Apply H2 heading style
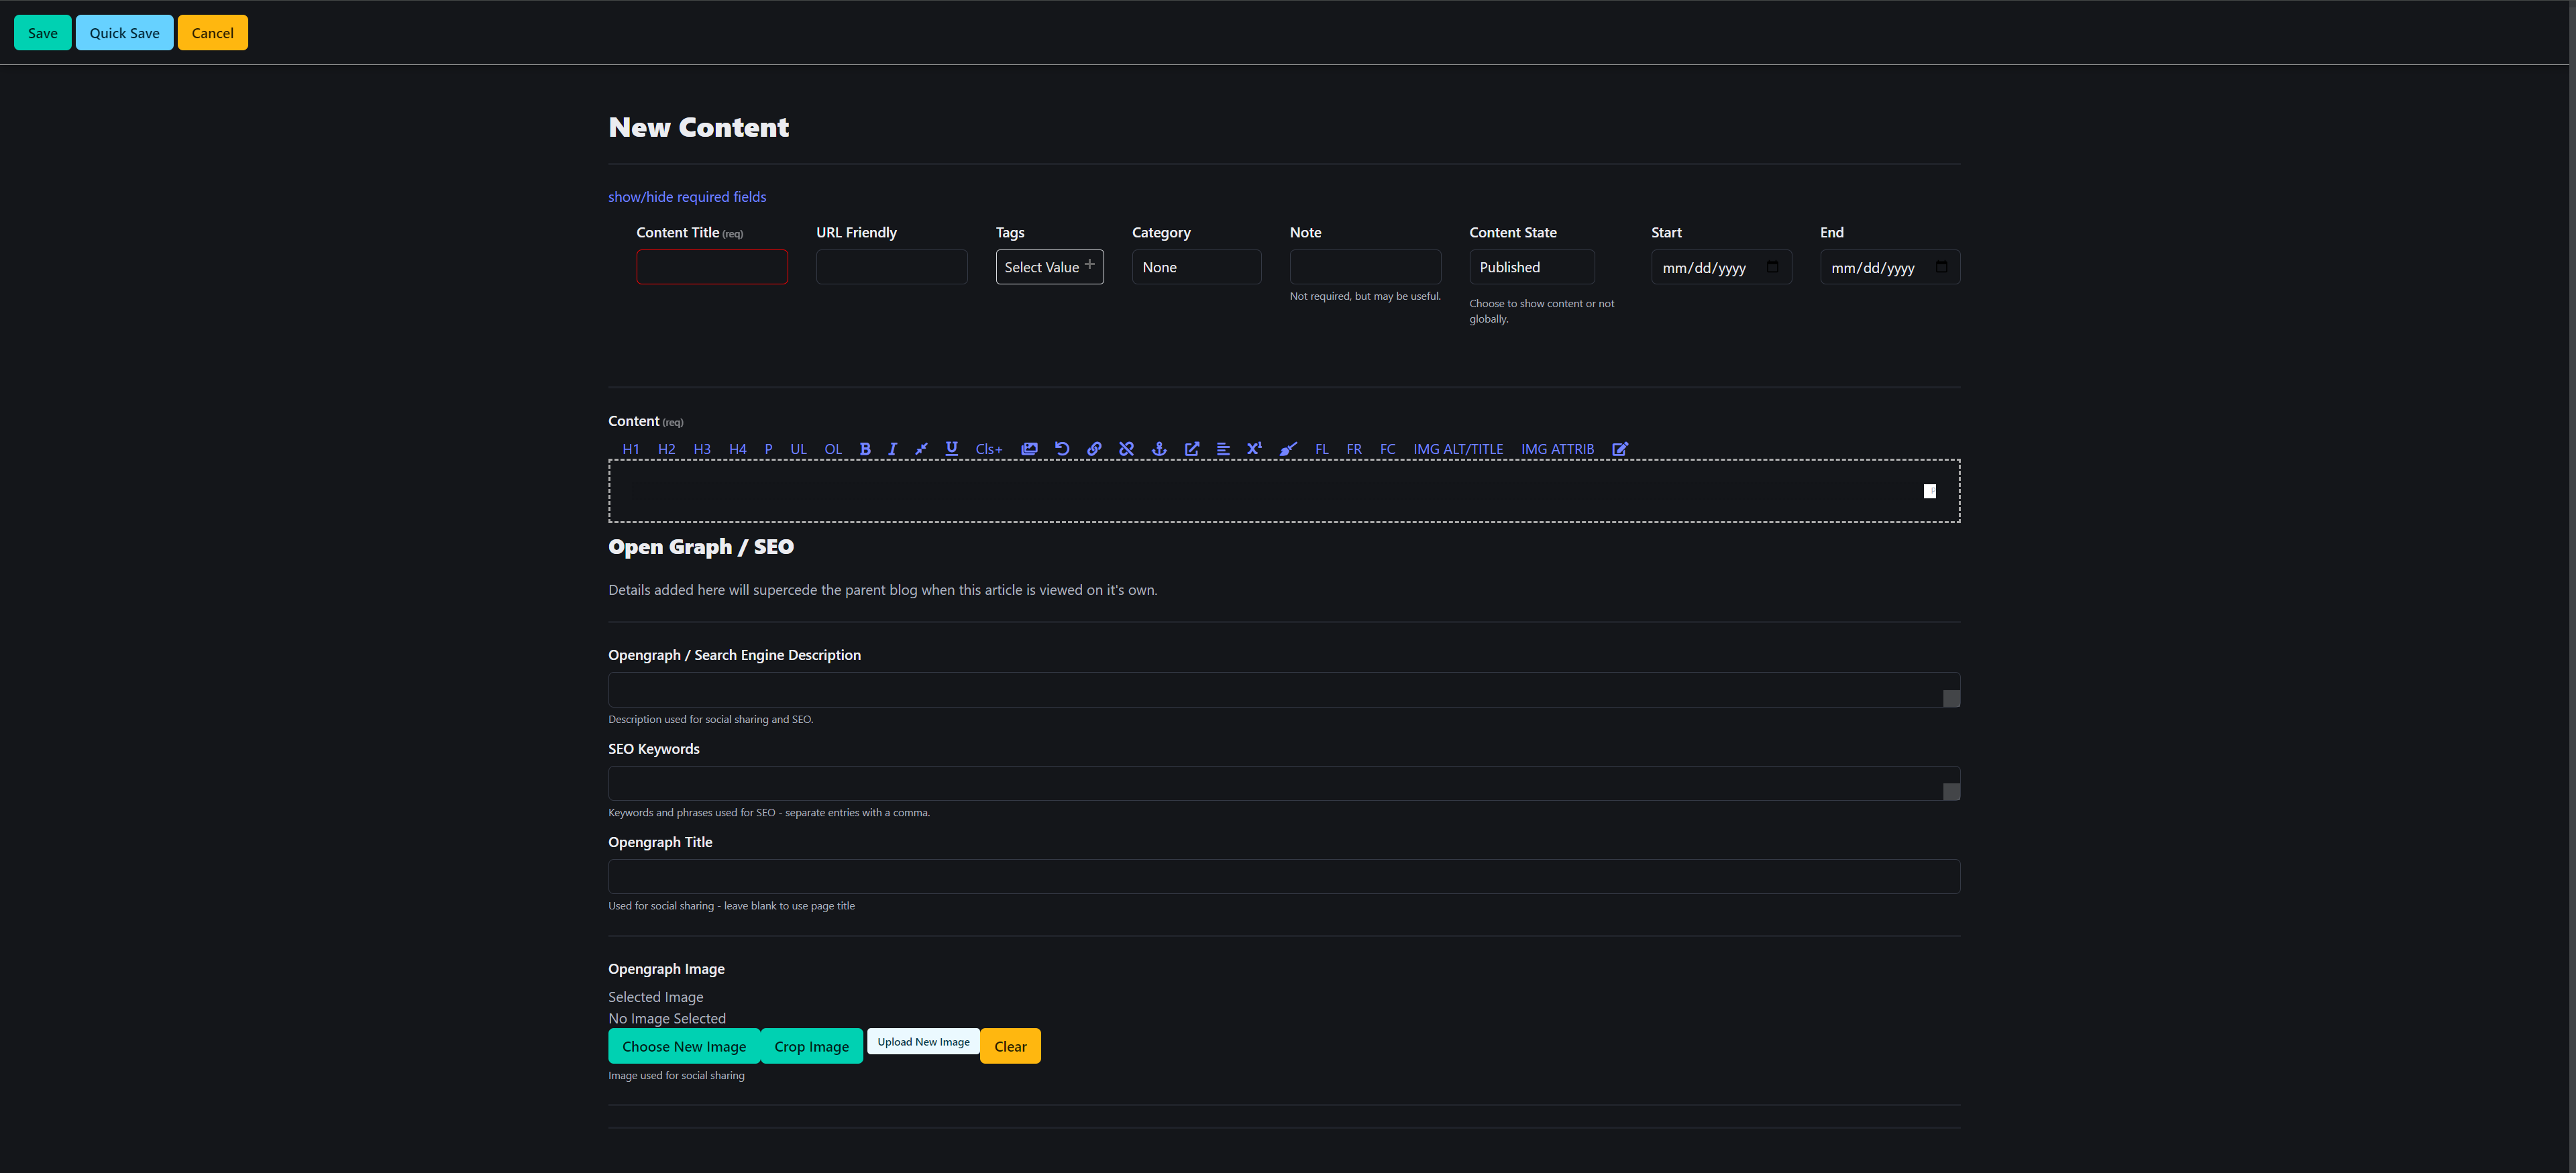Image resolution: width=2576 pixels, height=1173 pixels. 666,449
